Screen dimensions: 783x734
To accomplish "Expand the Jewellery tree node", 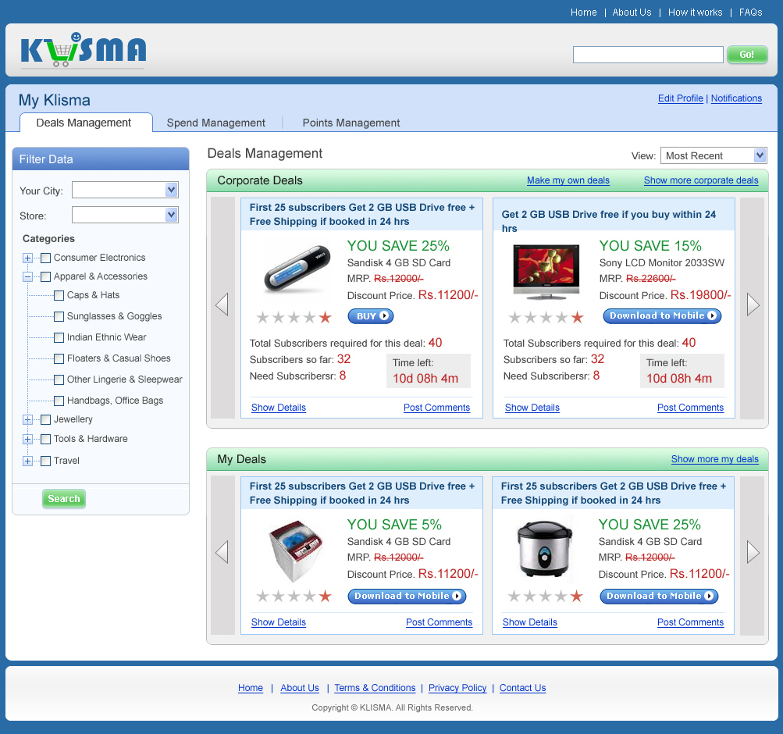I will [x=28, y=420].
